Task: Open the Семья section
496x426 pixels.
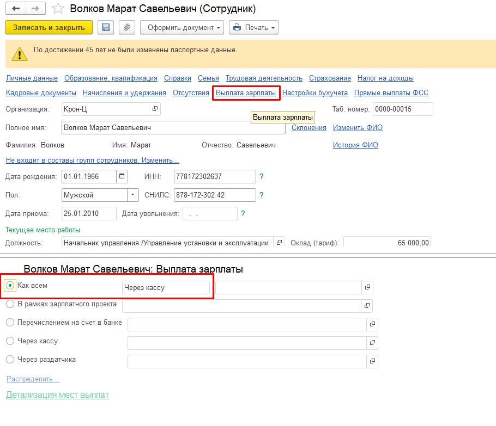Action: [x=208, y=78]
